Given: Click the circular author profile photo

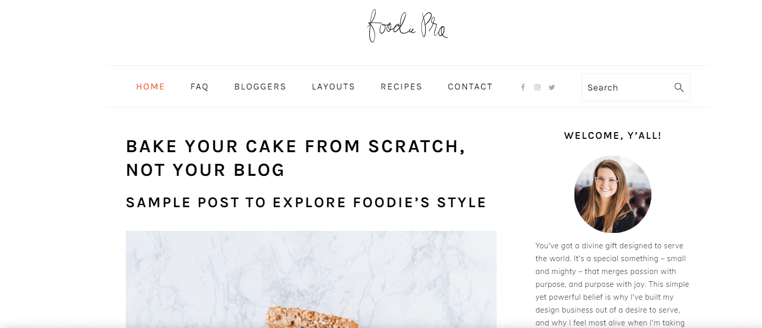Looking at the screenshot, I should (x=613, y=194).
